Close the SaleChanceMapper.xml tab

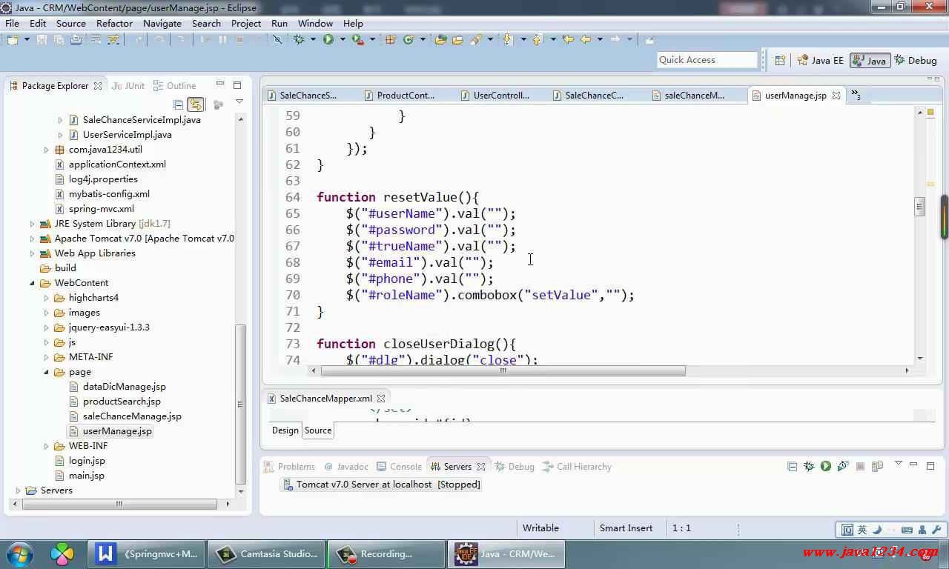381,399
